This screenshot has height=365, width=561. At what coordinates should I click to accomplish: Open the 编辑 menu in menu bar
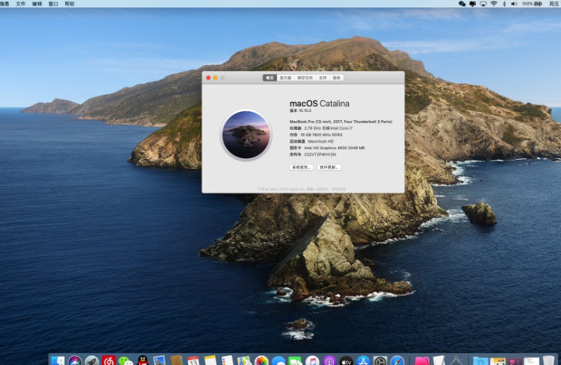[37, 4]
